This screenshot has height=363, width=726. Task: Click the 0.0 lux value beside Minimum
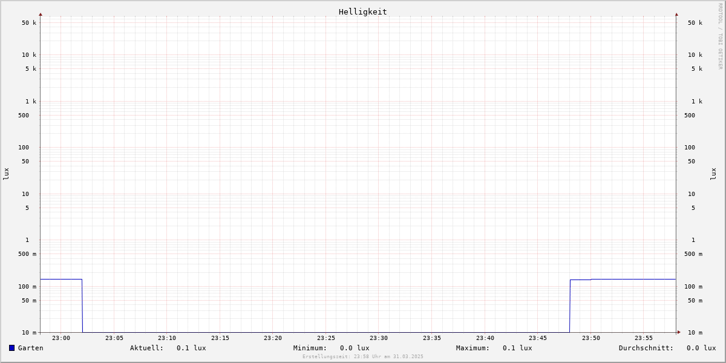[355, 348]
